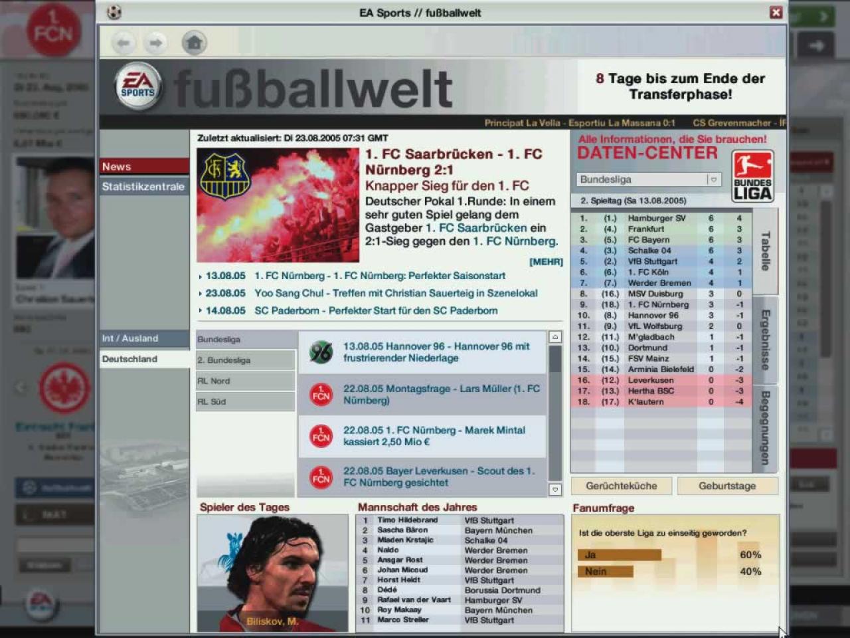
Task: Click the Saarbrücken main article image
Action: tap(278, 205)
